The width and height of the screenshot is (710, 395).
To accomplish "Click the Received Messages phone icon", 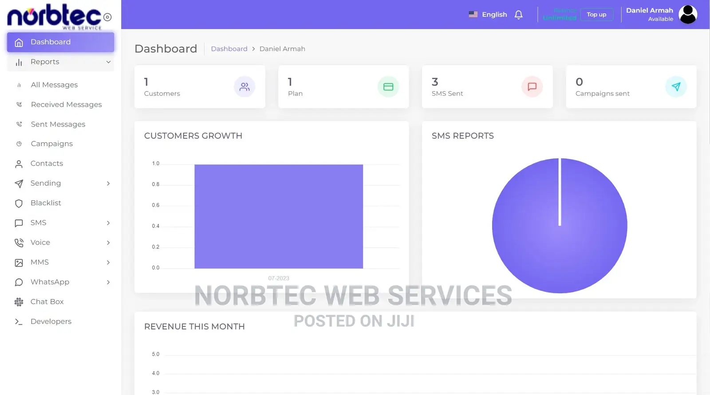I will 19,105.
